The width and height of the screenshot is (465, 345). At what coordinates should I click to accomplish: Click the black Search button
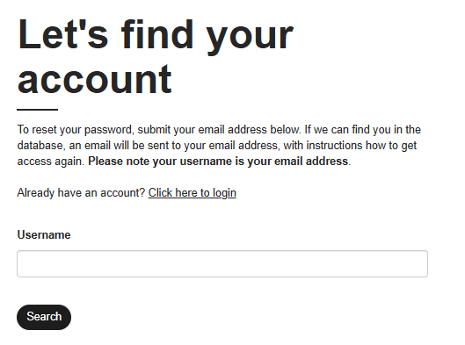(44, 317)
